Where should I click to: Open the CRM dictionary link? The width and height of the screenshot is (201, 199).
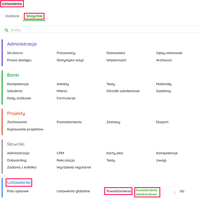pos(60,153)
